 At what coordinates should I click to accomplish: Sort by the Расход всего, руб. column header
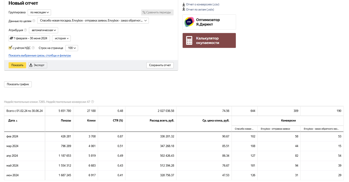(162, 120)
